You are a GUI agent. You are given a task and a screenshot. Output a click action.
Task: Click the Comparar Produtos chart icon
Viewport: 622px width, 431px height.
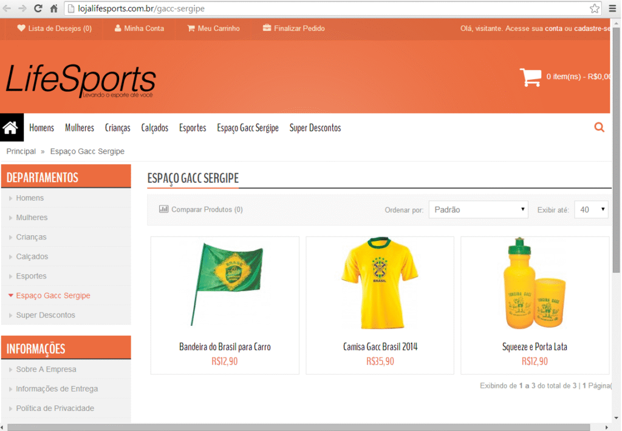click(163, 209)
